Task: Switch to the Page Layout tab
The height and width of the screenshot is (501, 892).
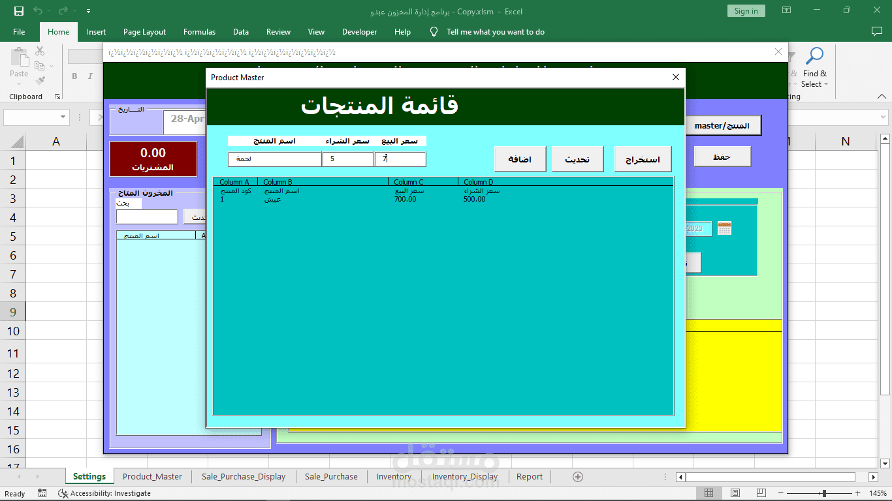Action: pyautogui.click(x=144, y=32)
